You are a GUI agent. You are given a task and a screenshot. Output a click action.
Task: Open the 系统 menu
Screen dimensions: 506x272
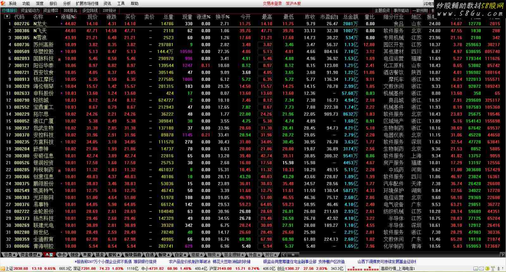tap(13, 3)
